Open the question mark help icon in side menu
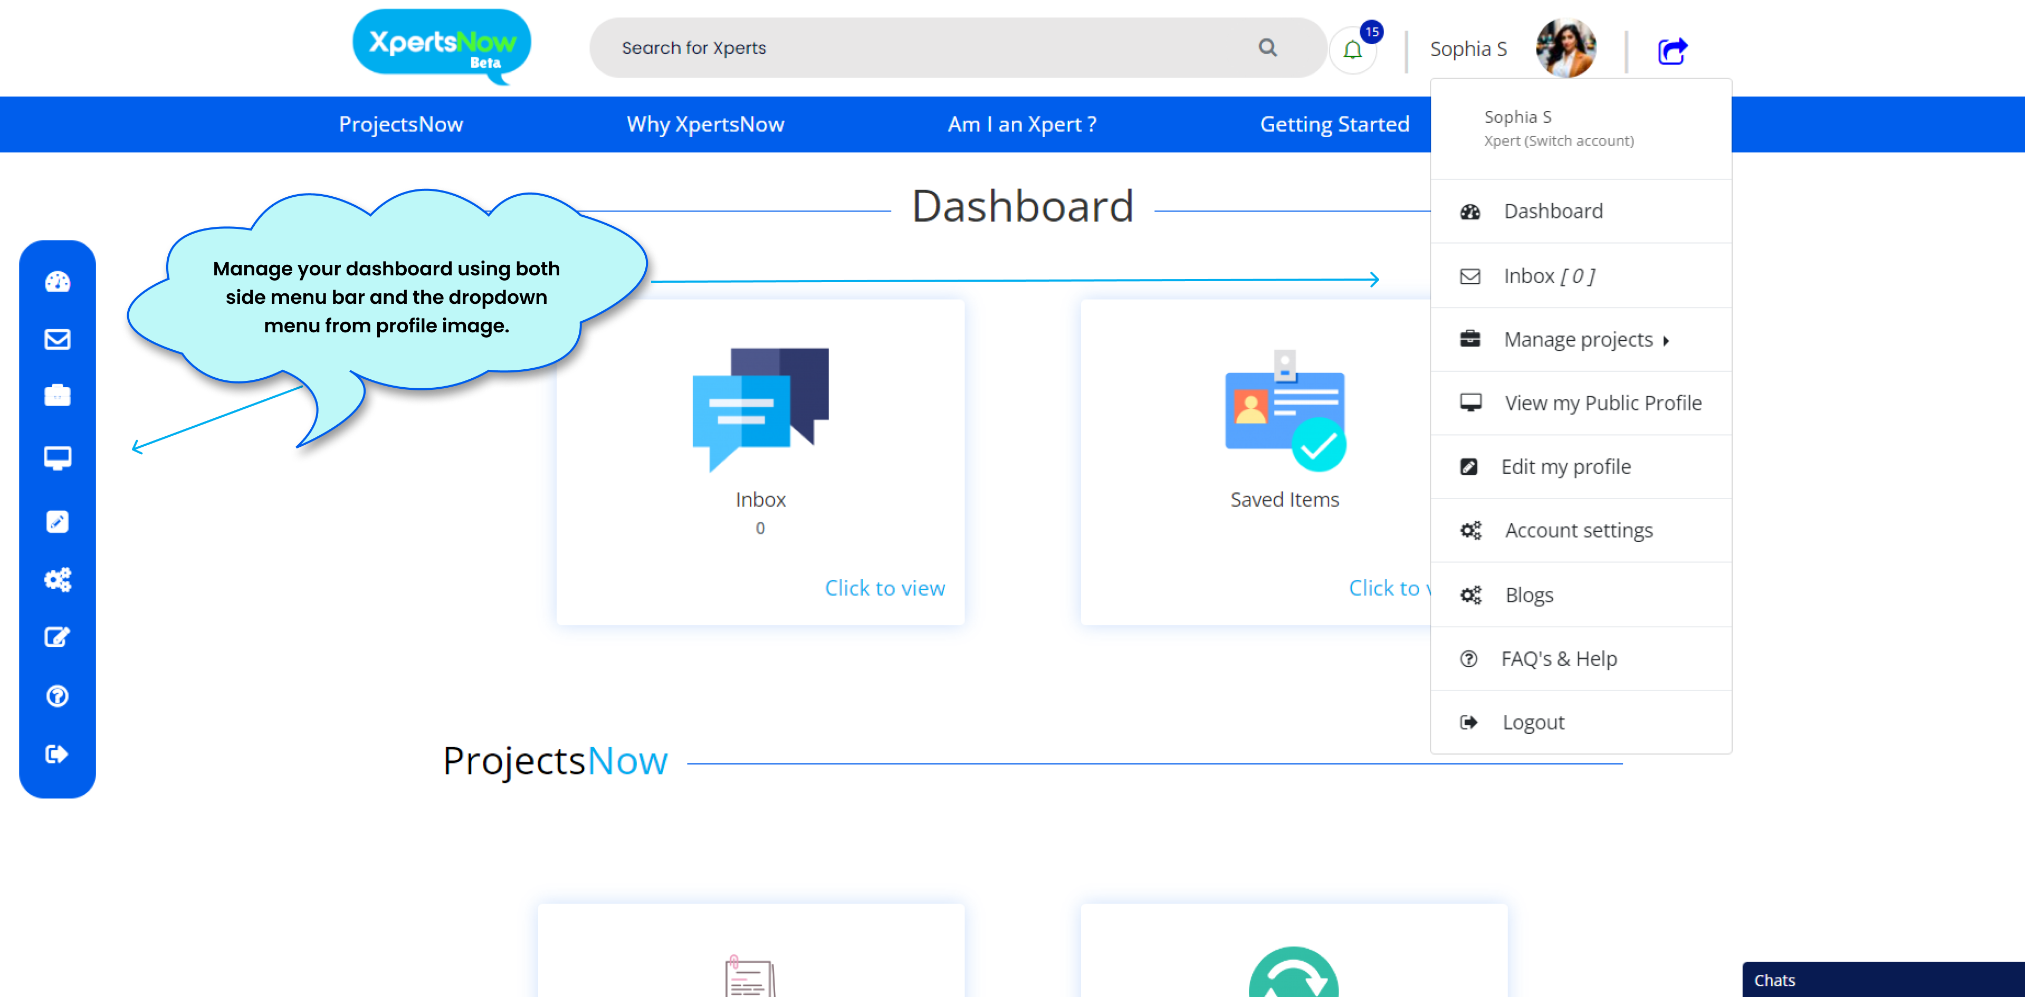Image resolution: width=2025 pixels, height=997 pixels. tap(58, 696)
